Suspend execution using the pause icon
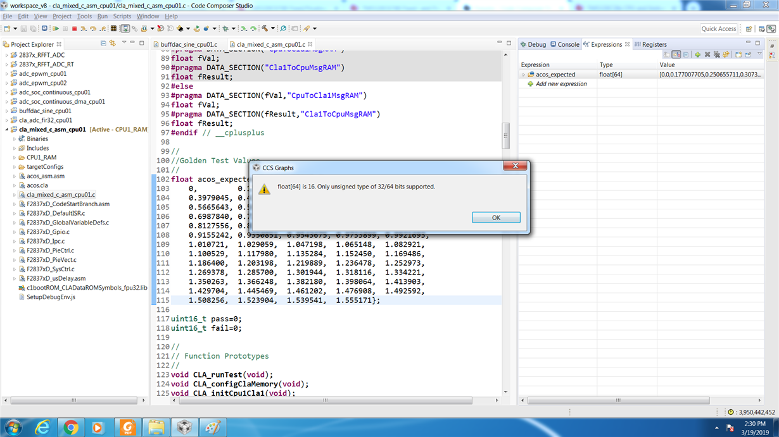 click(66, 28)
